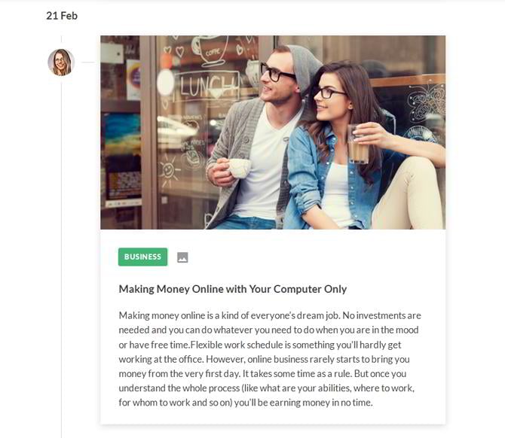Click the woman's black-framed glasses in photo

coord(329,93)
